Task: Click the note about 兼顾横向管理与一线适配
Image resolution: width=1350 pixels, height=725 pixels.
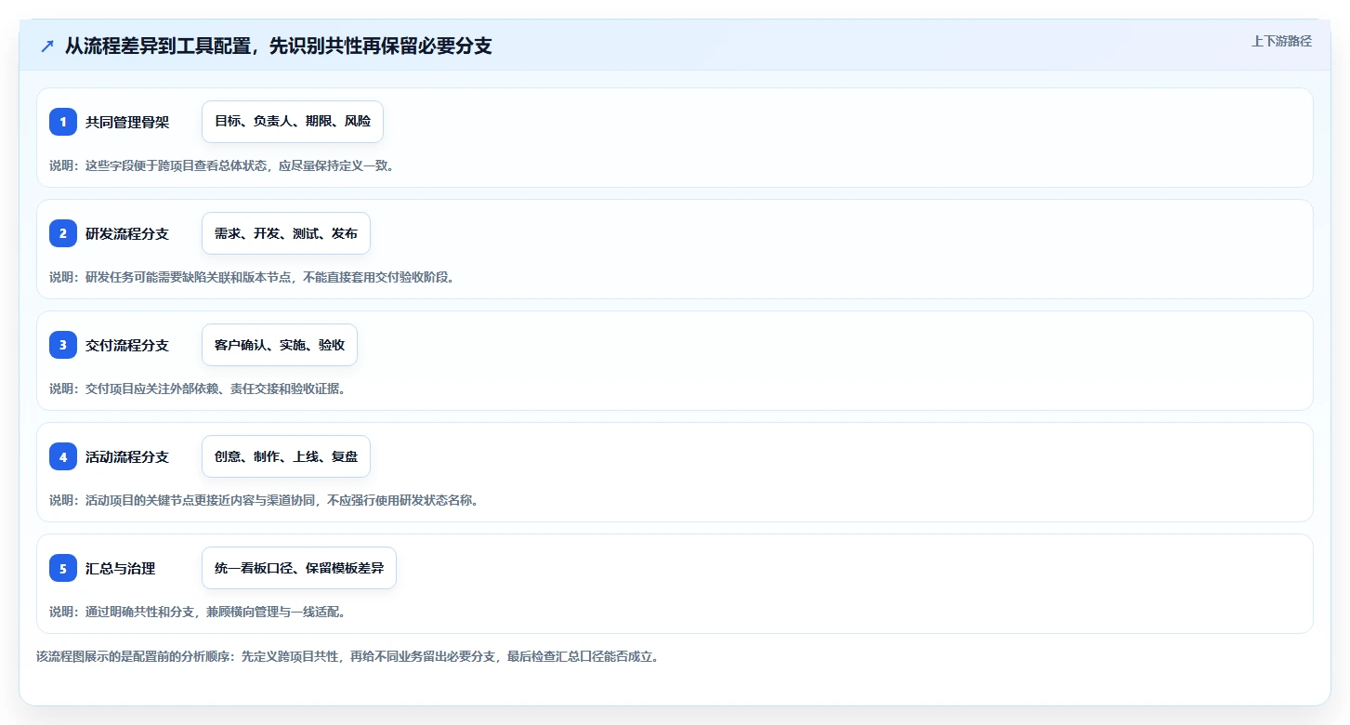Action: [198, 612]
